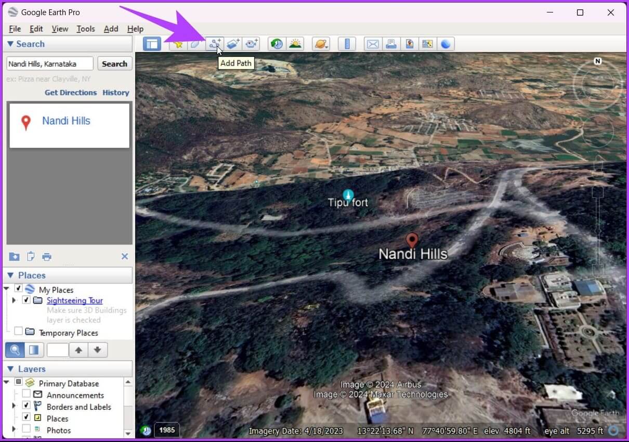Enable the Photos layer checkbox
Screen dimensions: 629x442
pyautogui.click(x=26, y=429)
